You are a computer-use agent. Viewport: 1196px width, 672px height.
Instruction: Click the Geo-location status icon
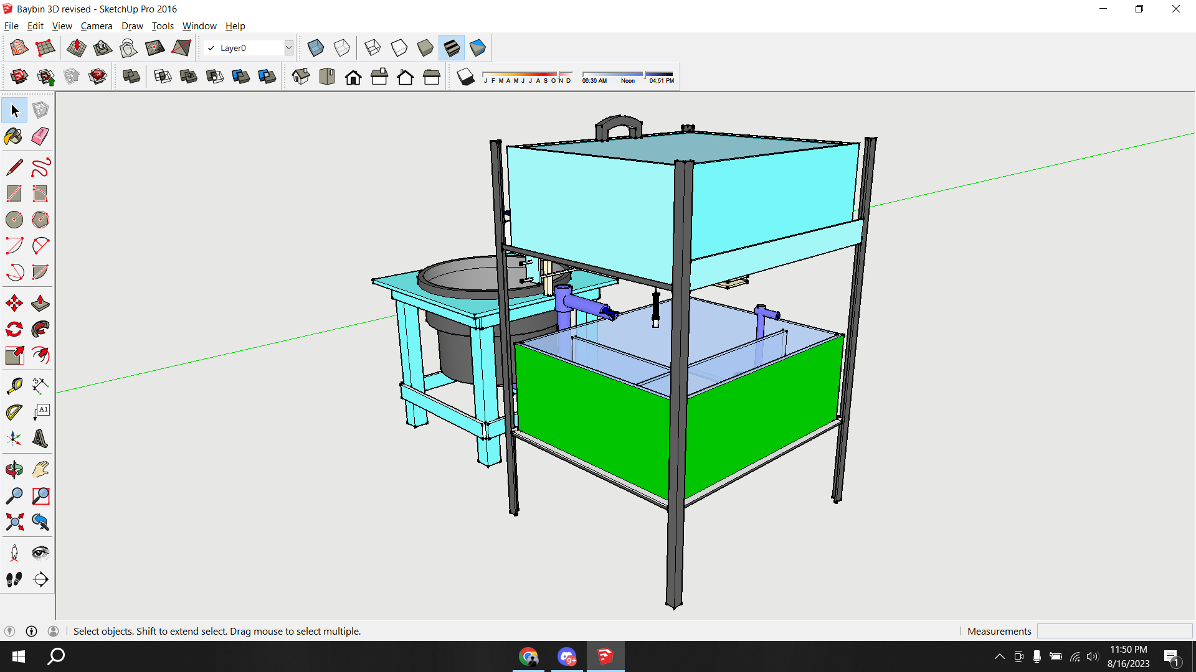[x=9, y=631]
